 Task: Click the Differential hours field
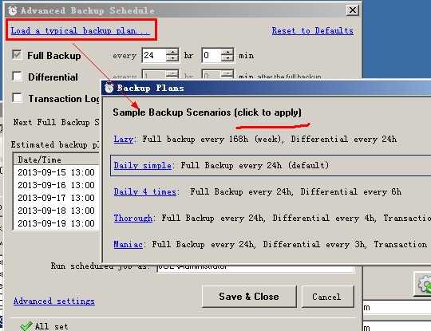click(154, 75)
